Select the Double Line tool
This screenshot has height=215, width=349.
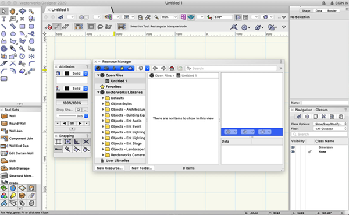click(13, 26)
